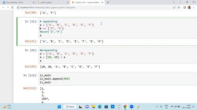Click the Out[31] output list text
Image resolution: width=197 pixels, height=110 pixels.
point(71,41)
